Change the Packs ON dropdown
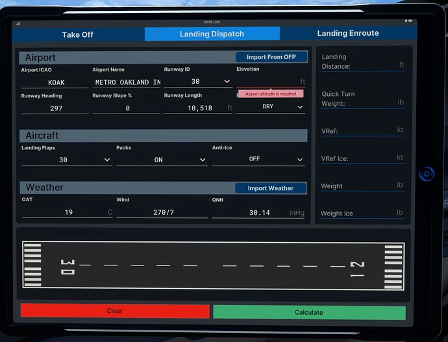The height and width of the screenshot is (342, 448). pos(161,160)
